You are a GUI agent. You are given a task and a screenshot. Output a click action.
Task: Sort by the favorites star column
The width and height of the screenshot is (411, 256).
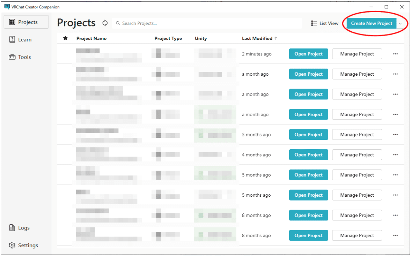[65, 38]
